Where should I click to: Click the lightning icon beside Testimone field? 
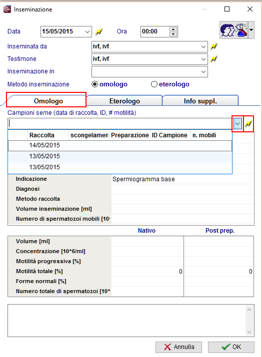[213, 59]
